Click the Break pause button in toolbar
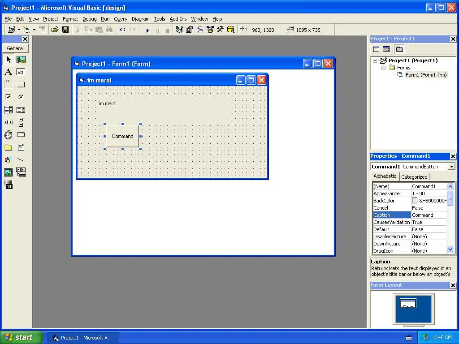Screen dimensions: 459x344 157,30
